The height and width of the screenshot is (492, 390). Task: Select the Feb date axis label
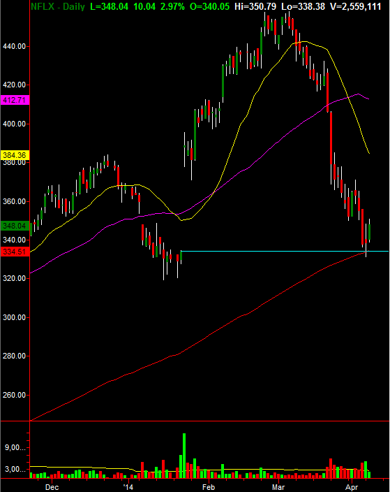pyautogui.click(x=209, y=487)
